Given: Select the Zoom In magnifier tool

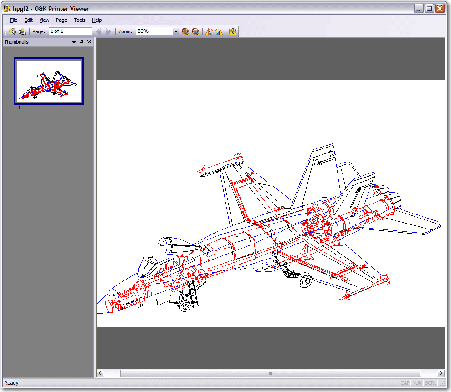Looking at the screenshot, I should point(185,31).
